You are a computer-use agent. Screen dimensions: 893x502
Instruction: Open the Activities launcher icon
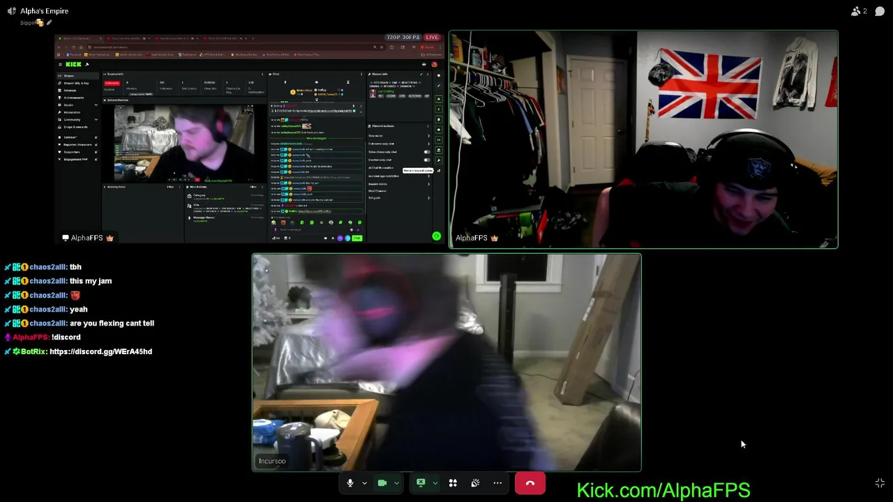pos(453,482)
